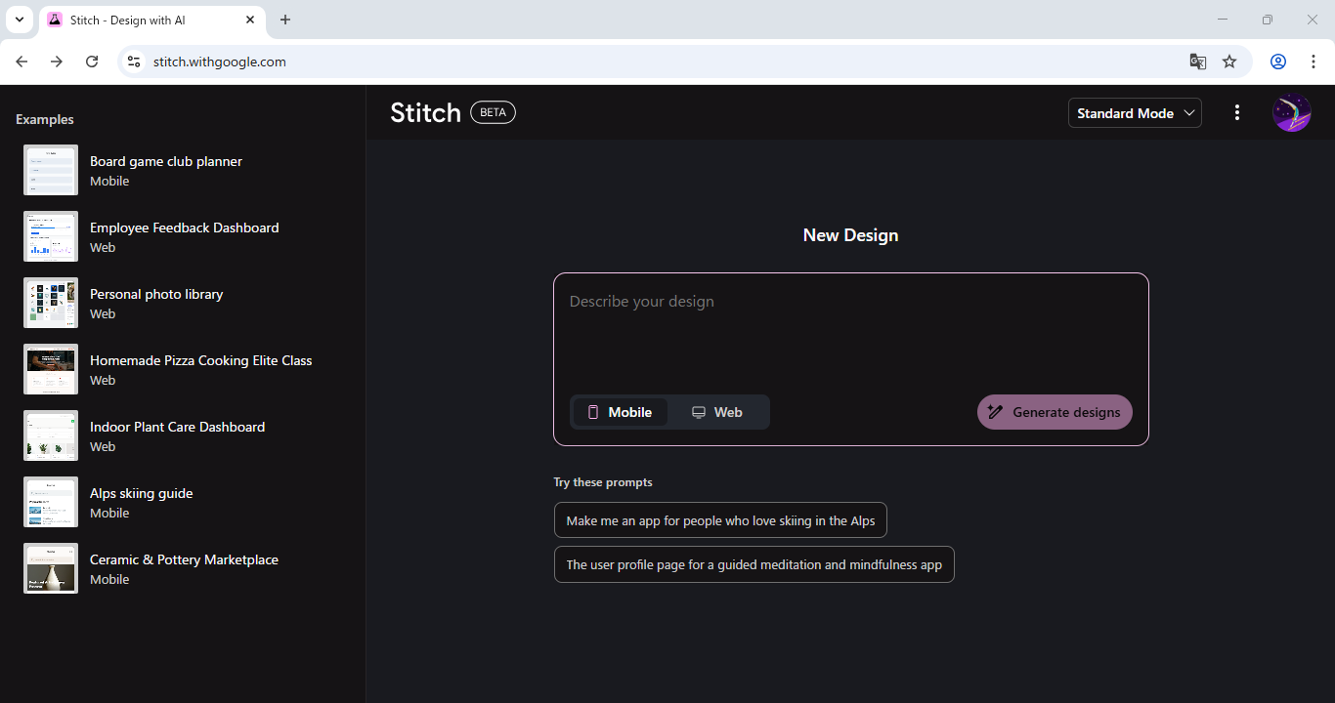The width and height of the screenshot is (1335, 703).
Task: Open site information icon in address bar
Action: [x=134, y=62]
